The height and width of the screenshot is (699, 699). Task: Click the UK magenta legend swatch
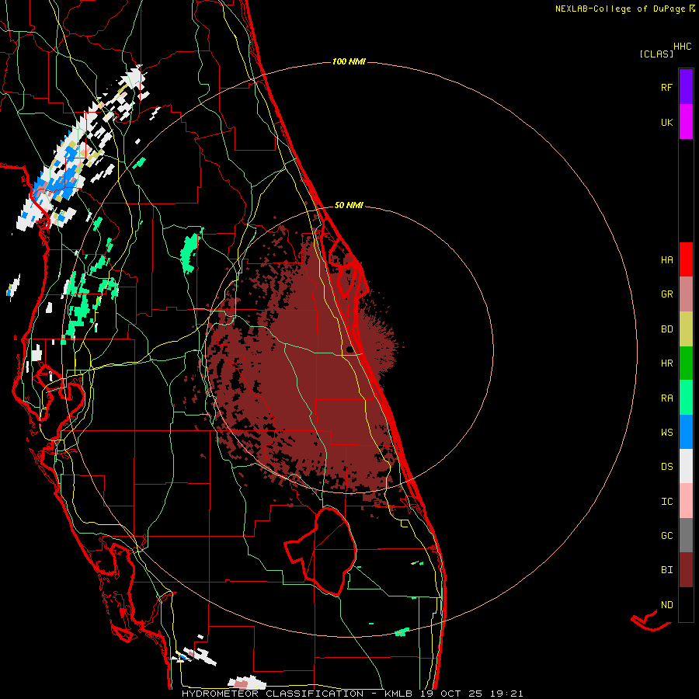pyautogui.click(x=686, y=122)
